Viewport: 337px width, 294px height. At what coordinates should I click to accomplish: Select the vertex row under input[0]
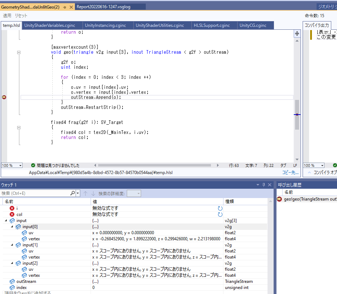135,239
